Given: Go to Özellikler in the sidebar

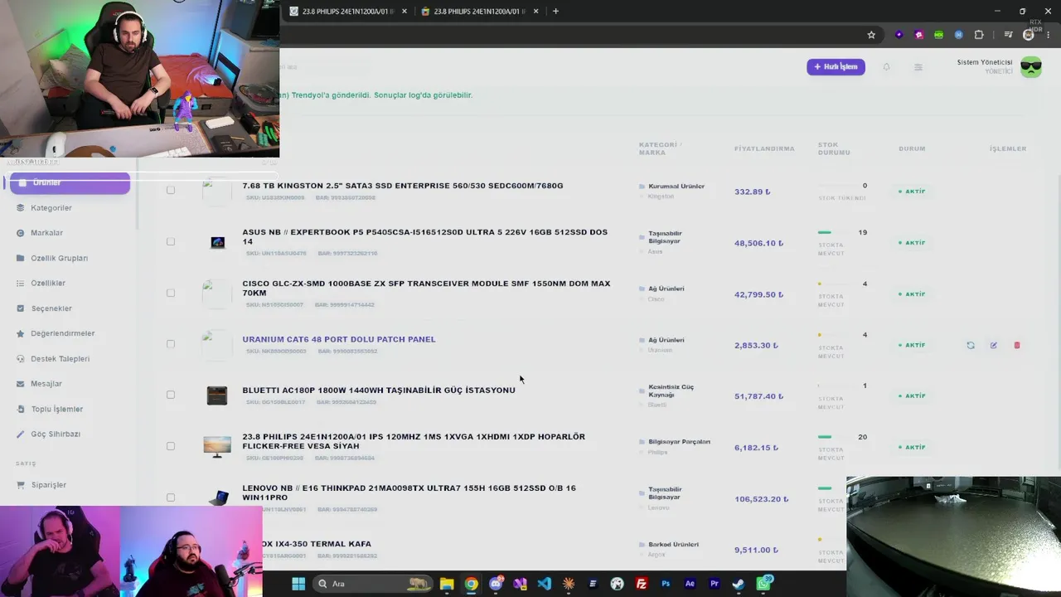Looking at the screenshot, I should click(48, 284).
